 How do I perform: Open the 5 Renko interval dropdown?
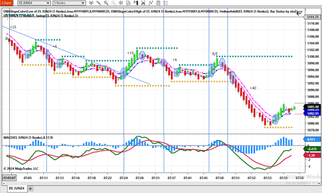(x=69, y=3)
